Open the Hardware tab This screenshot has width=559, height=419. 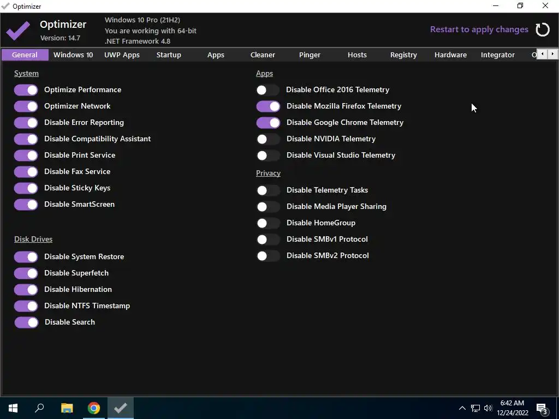(450, 55)
